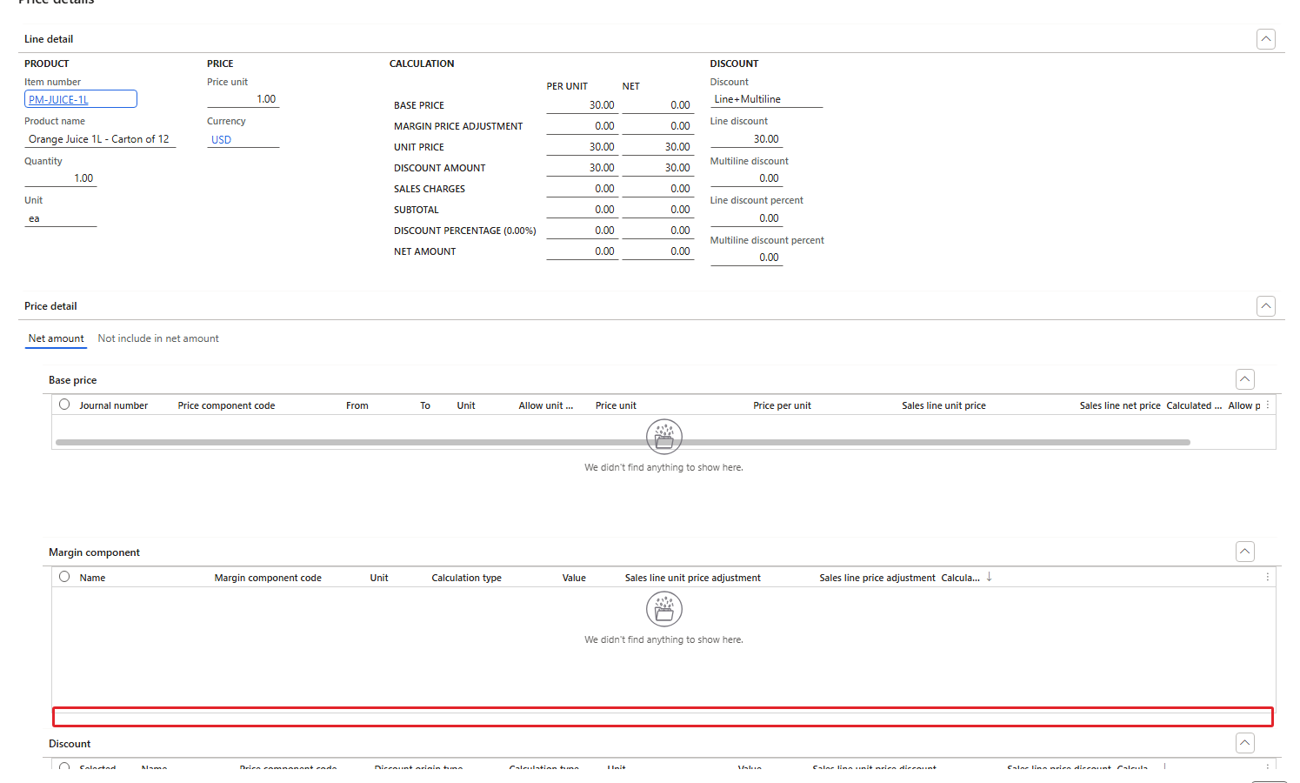Select all rows in Base price grid
This screenshot has height=783, width=1300.
coord(64,405)
